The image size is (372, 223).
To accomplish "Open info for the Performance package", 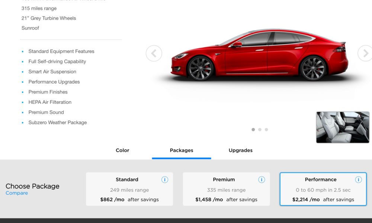I will pos(358,180).
